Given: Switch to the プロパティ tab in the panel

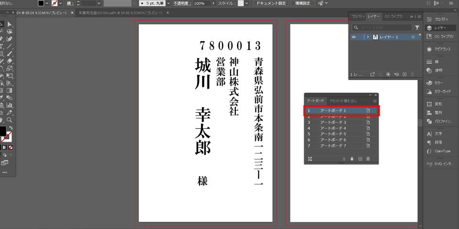Looking at the screenshot, I should [358, 16].
